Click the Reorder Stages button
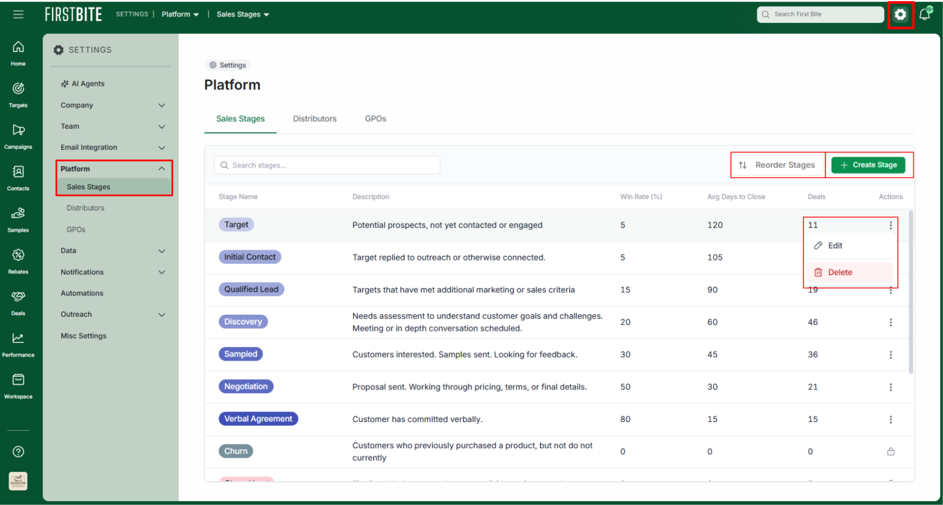943x505 pixels. pyautogui.click(x=778, y=165)
